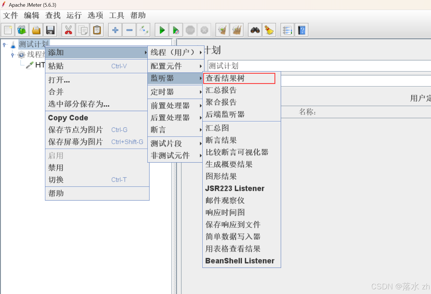431x294 pixels.
Task: Open the 查找 menu
Action: tap(53, 15)
